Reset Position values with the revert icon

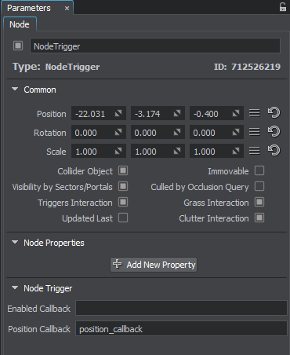pos(274,113)
